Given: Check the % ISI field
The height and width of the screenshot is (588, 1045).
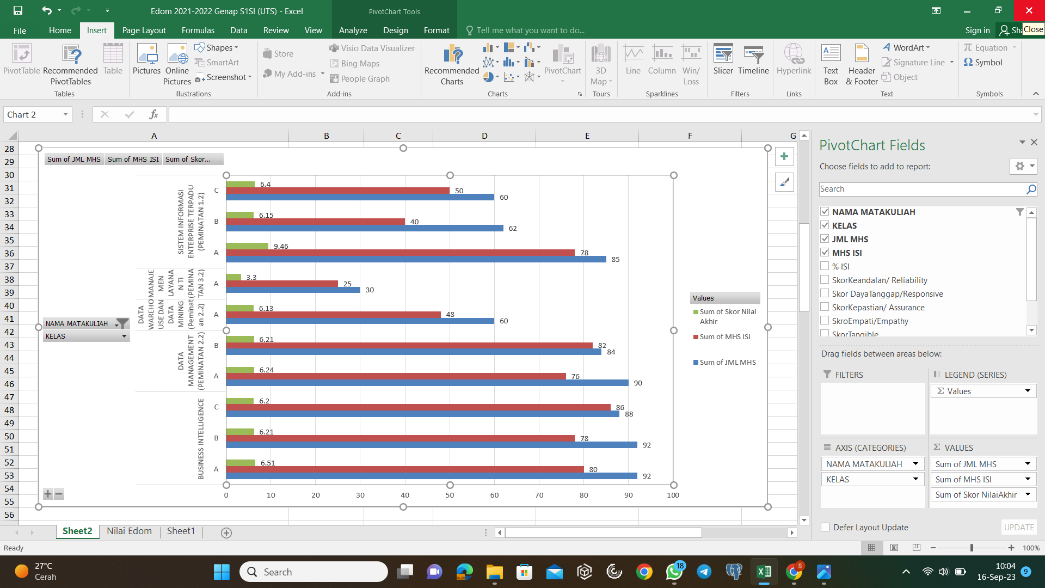Looking at the screenshot, I should (825, 266).
